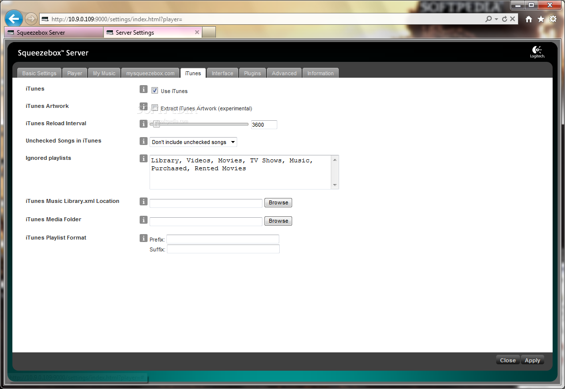Switch to Squeezebox Server browser tab
This screenshot has height=389, width=565.
(x=54, y=32)
